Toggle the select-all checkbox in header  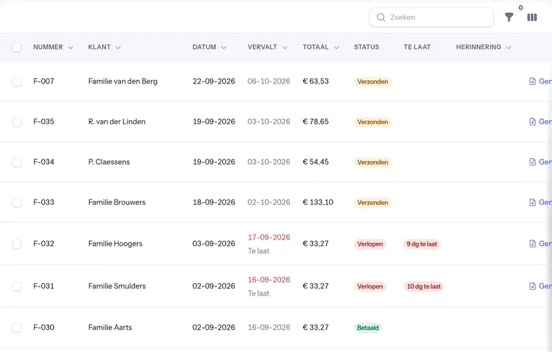17,47
